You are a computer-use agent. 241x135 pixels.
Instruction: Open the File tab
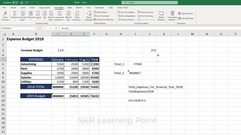[x=4, y=7]
